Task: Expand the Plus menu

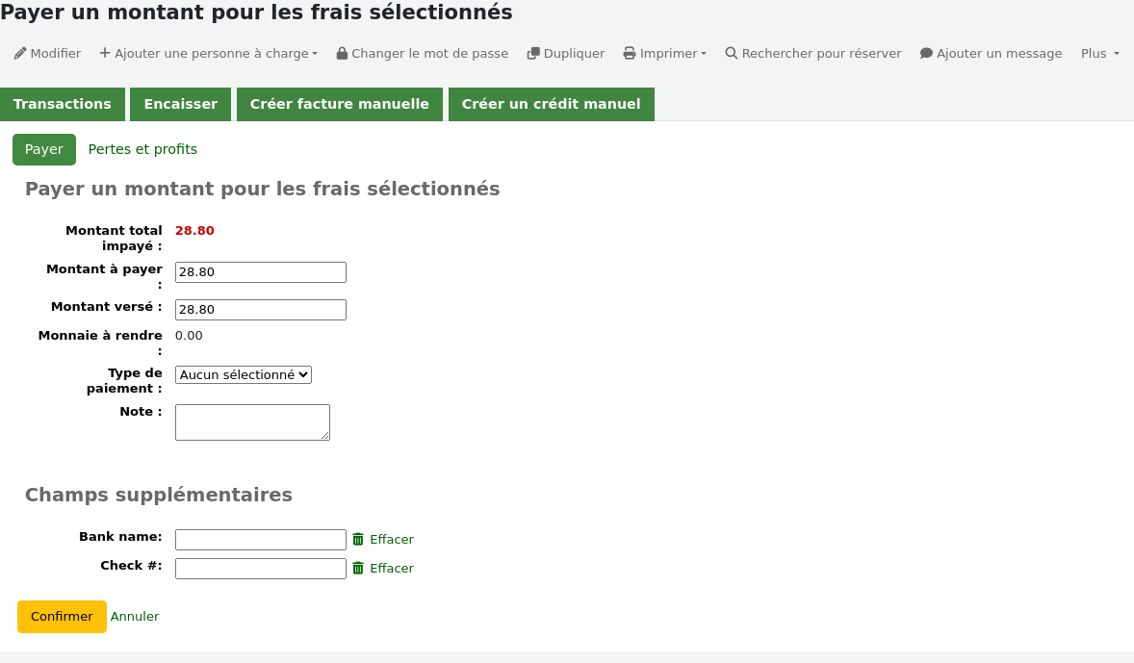Action: tap(1100, 54)
